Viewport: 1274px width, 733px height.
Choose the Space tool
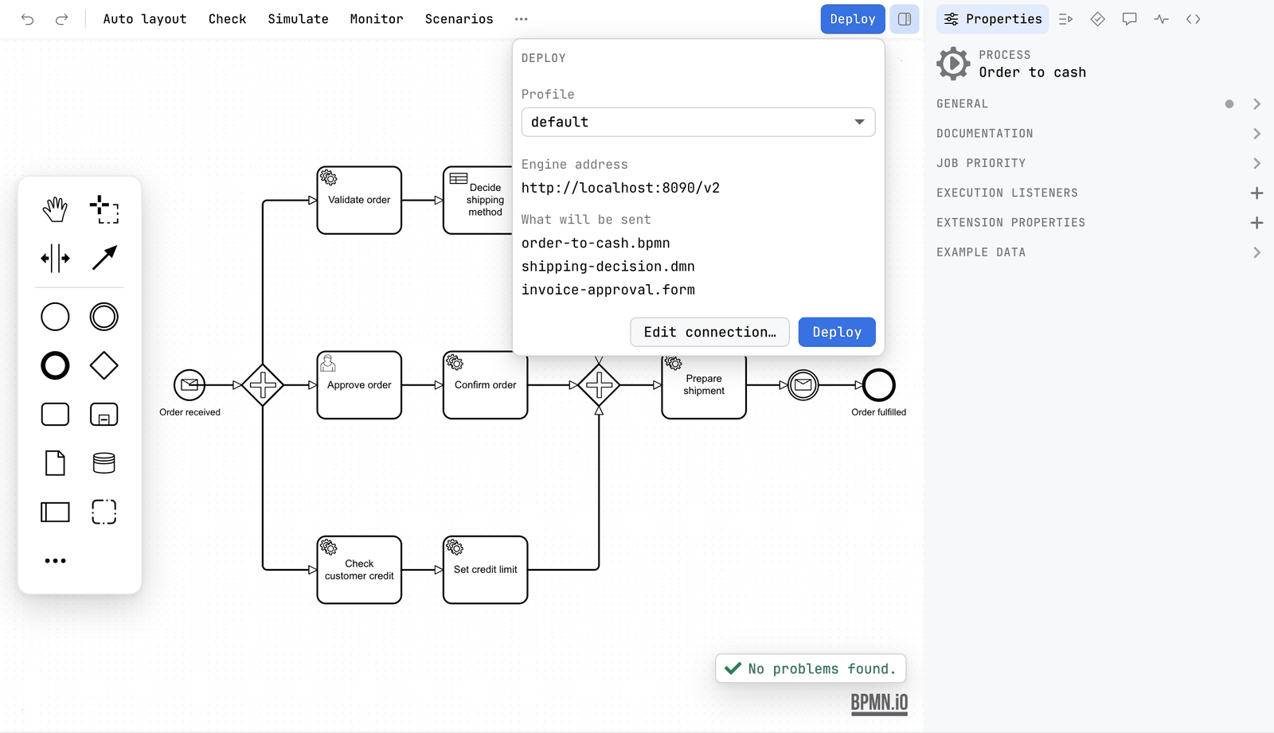[x=55, y=258]
